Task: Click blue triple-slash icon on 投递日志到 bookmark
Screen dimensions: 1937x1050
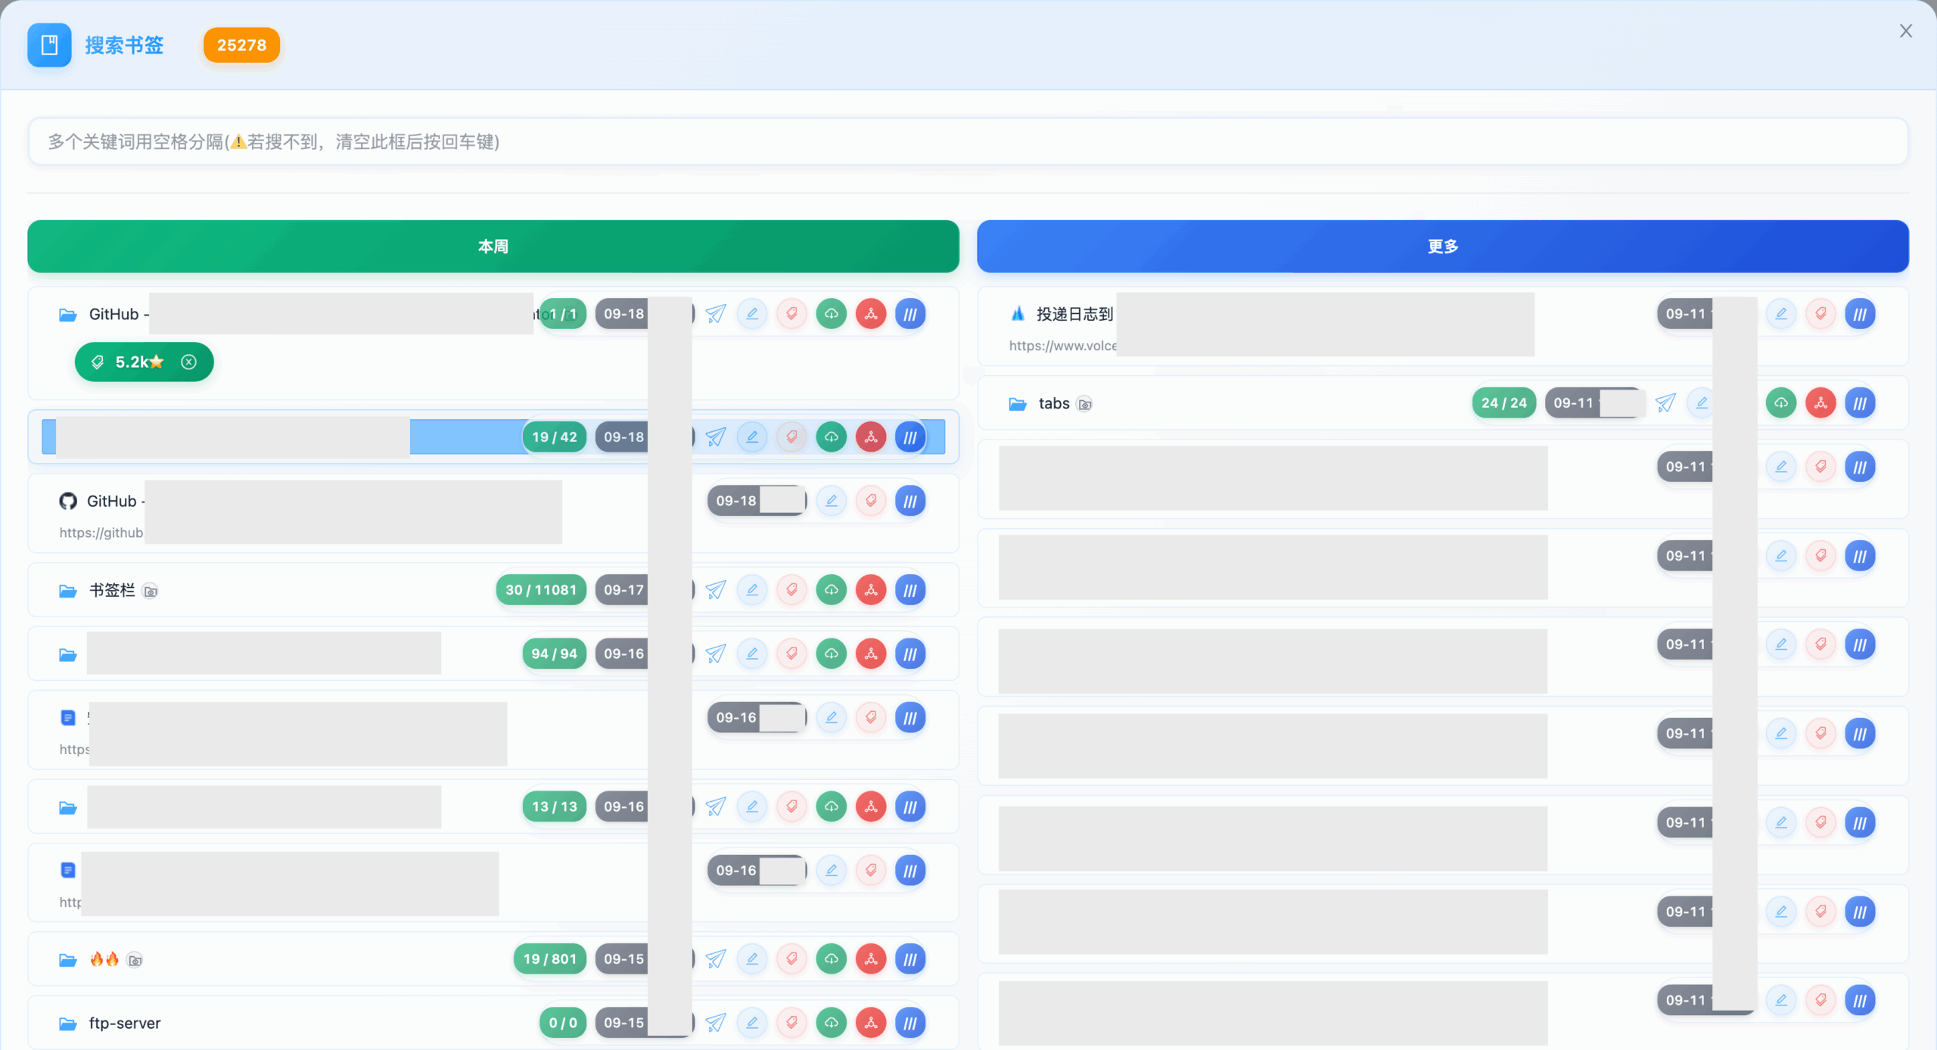Action: (1860, 314)
